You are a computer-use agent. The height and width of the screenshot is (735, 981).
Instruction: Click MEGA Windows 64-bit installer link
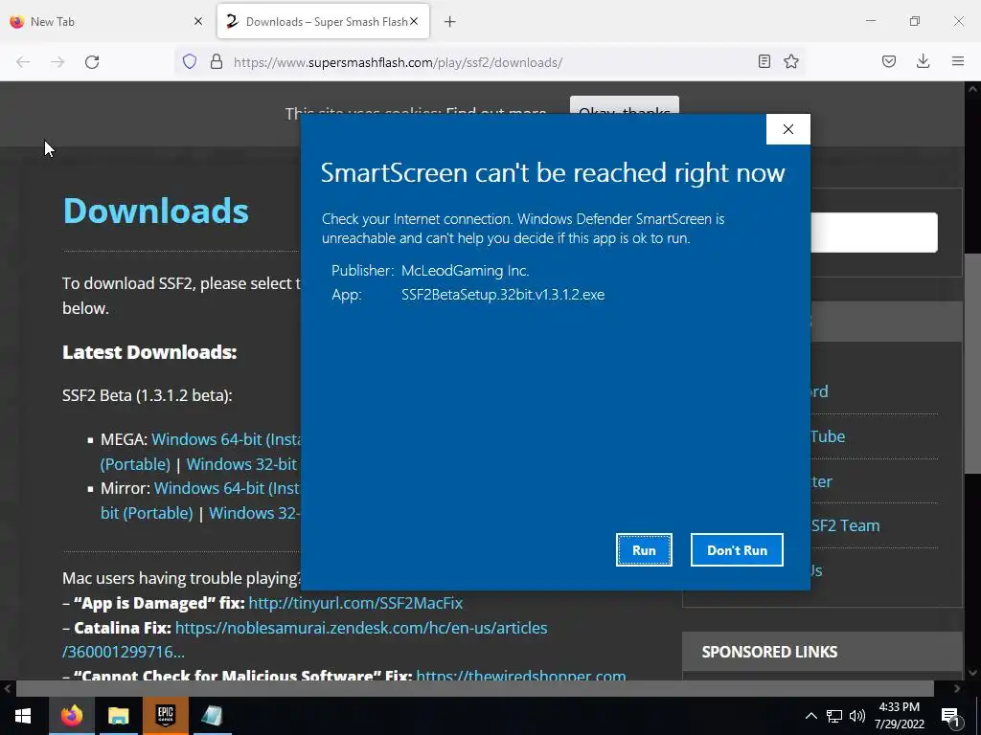226,439
